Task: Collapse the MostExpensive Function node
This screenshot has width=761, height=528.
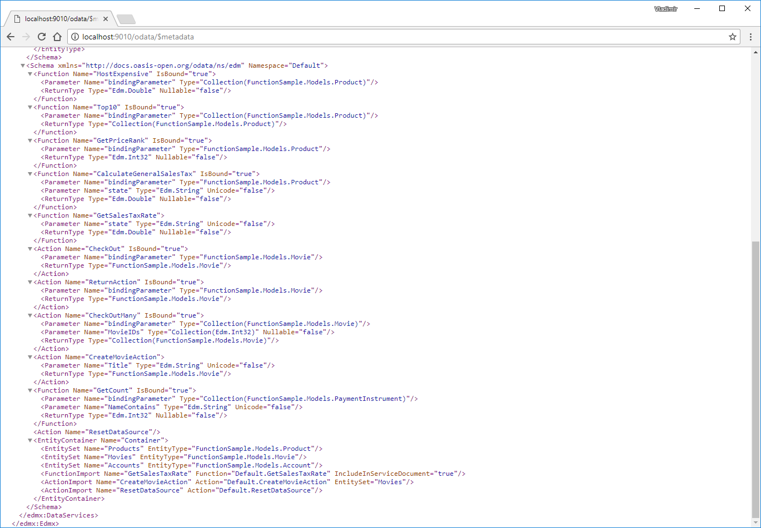Action: tap(30, 74)
